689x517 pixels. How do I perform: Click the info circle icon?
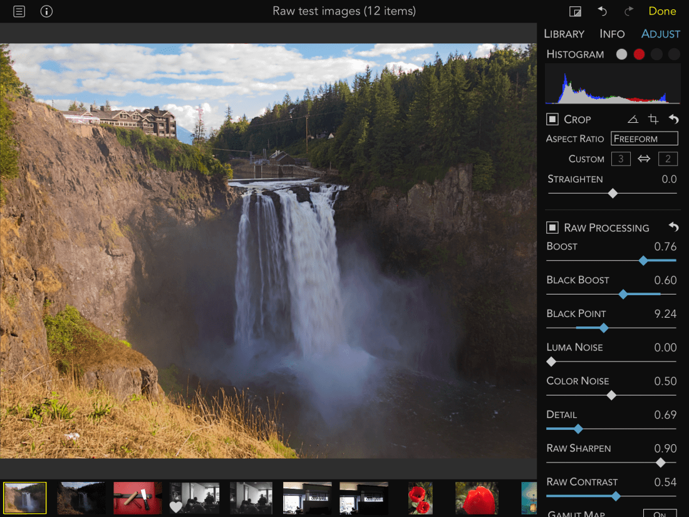[x=46, y=11]
